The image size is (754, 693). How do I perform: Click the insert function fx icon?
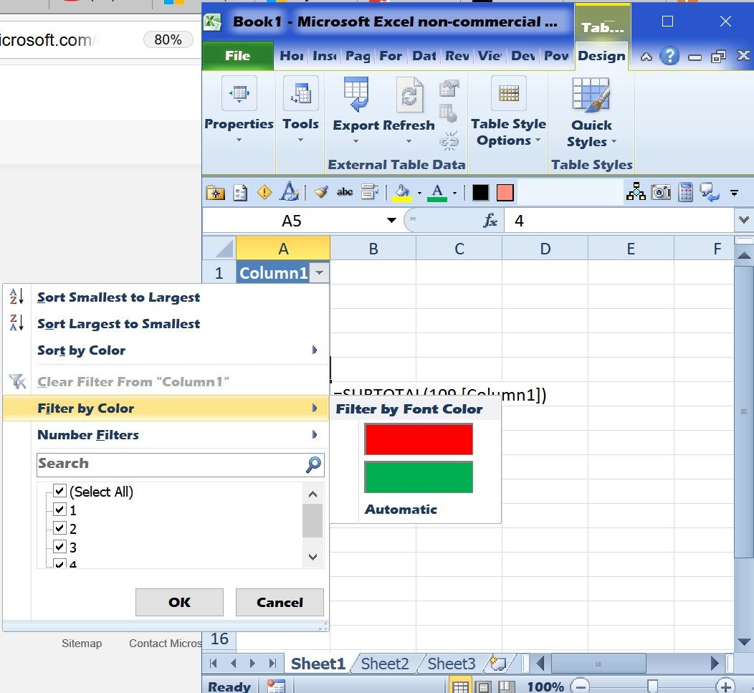pyautogui.click(x=490, y=221)
